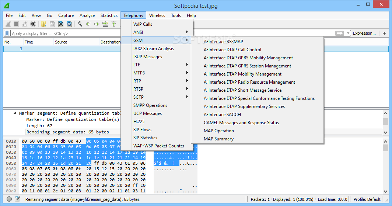
Task: Click the stop capture square icon
Action: [16, 24]
